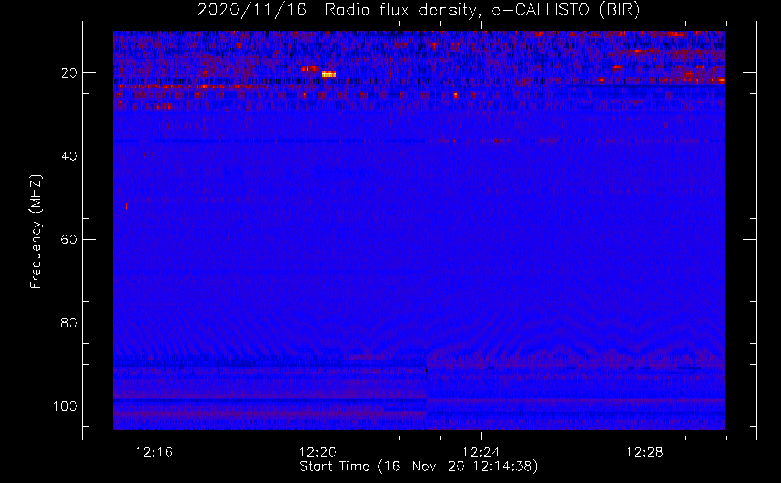
Task: Click the 100 MHz frequency tick label
Action: [x=66, y=406]
